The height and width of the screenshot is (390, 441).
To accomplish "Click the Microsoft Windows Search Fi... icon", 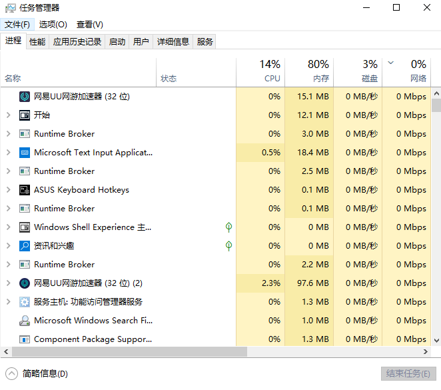I will point(25,321).
